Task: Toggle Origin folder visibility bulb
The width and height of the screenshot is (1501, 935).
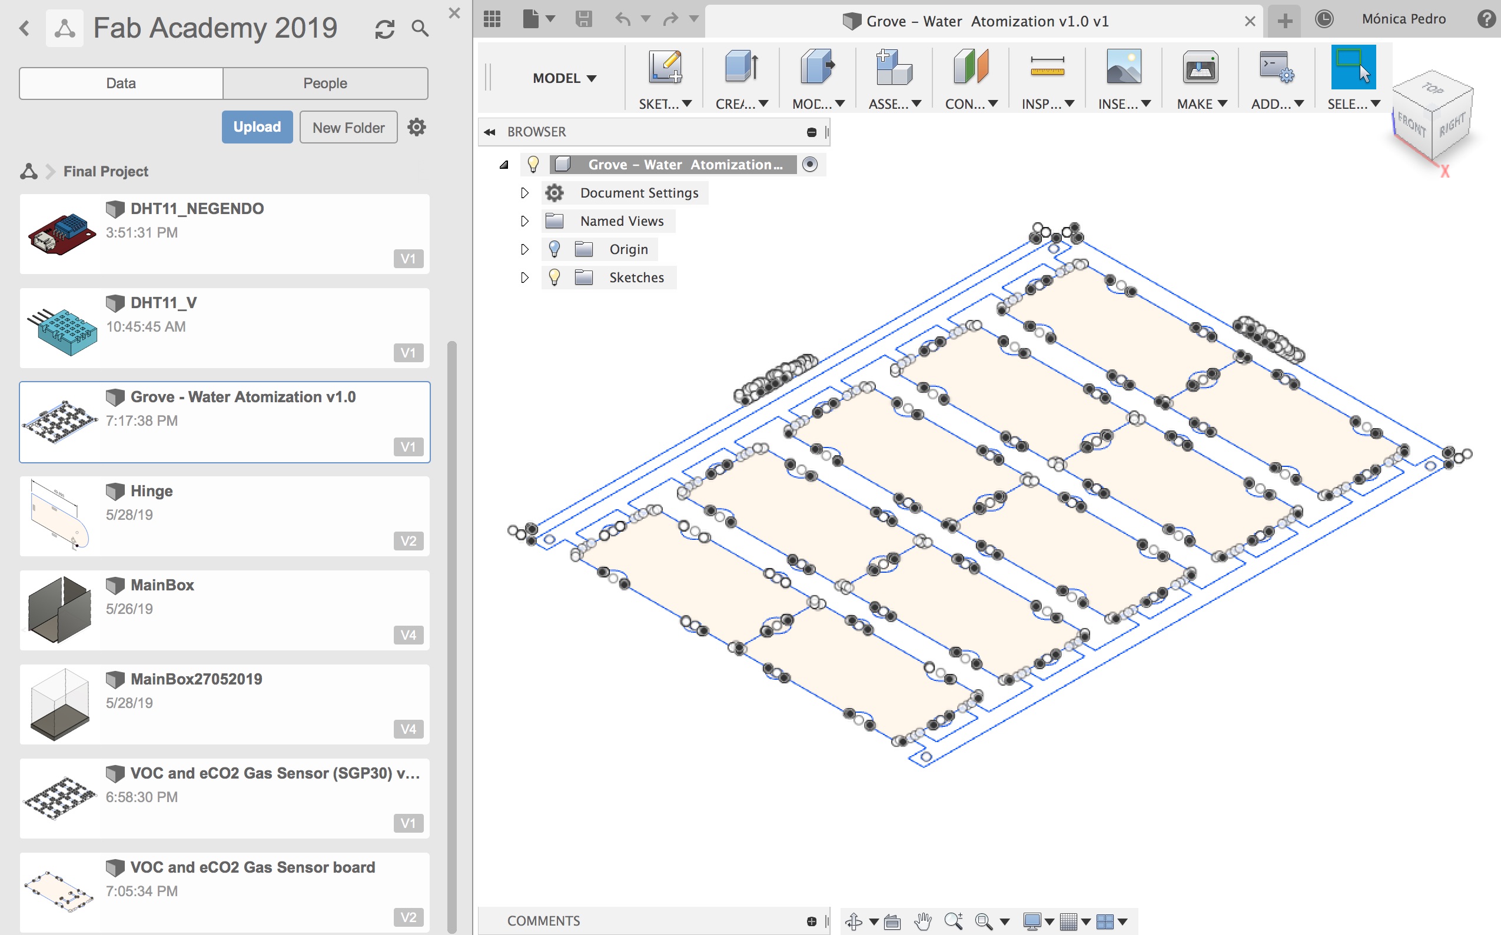Action: [x=554, y=249]
